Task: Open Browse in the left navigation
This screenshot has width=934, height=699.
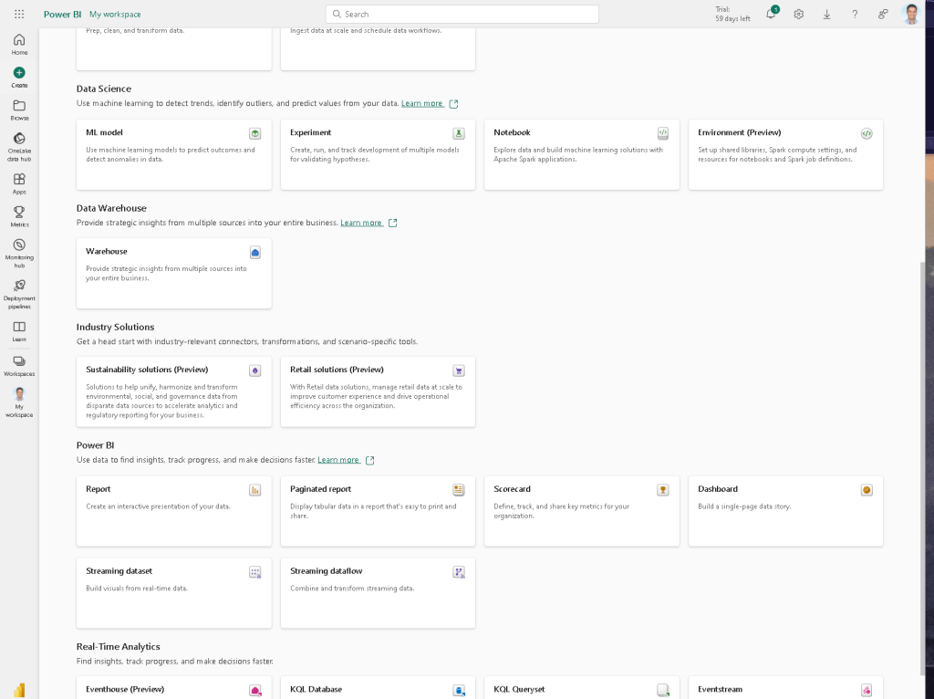Action: click(x=19, y=110)
